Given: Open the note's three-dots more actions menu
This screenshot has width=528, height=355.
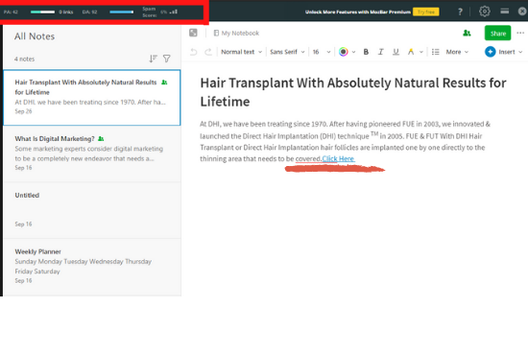Looking at the screenshot, I should (x=520, y=33).
